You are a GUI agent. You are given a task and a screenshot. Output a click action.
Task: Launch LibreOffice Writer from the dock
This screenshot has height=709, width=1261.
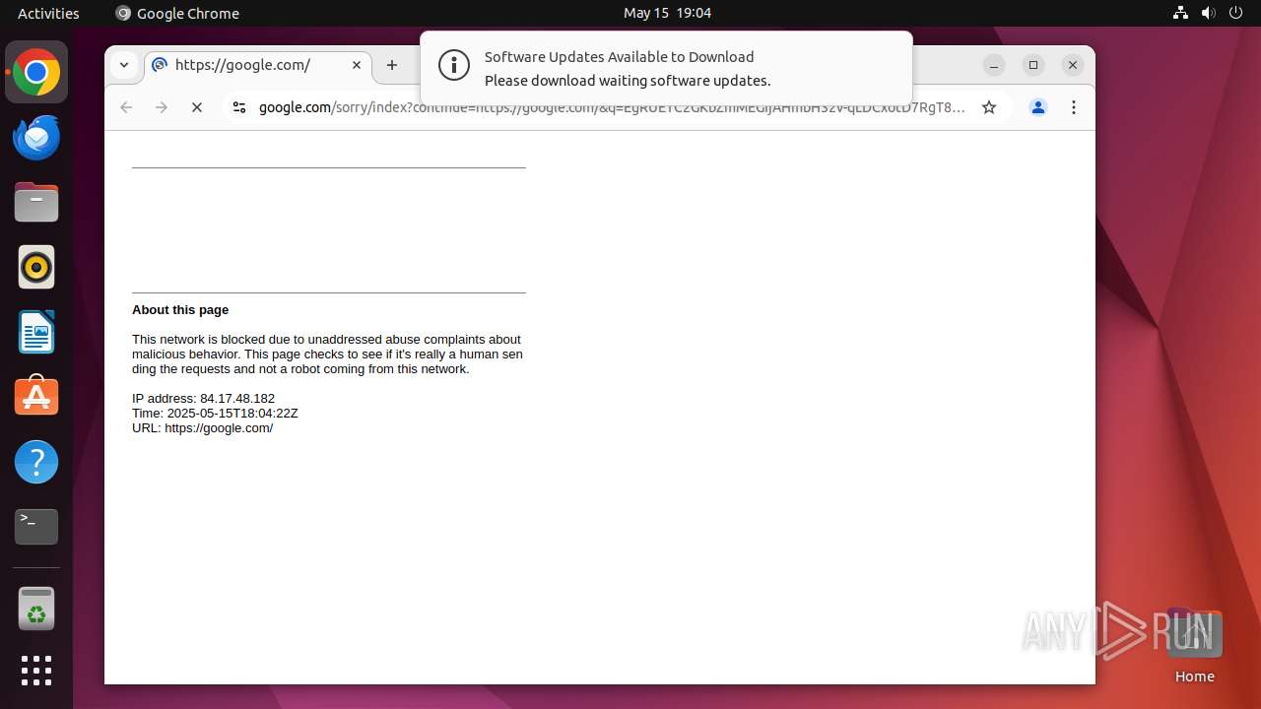click(36, 332)
